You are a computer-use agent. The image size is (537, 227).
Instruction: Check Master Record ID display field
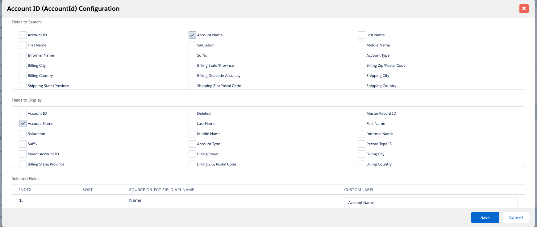[x=361, y=113]
